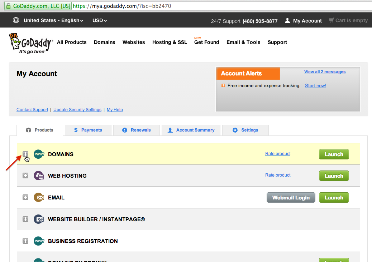Expand the Web Hosting section
The width and height of the screenshot is (372, 262).
pyautogui.click(x=25, y=176)
